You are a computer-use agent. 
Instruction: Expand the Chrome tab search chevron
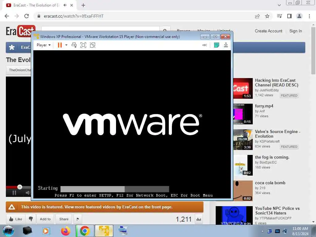coord(279,5)
